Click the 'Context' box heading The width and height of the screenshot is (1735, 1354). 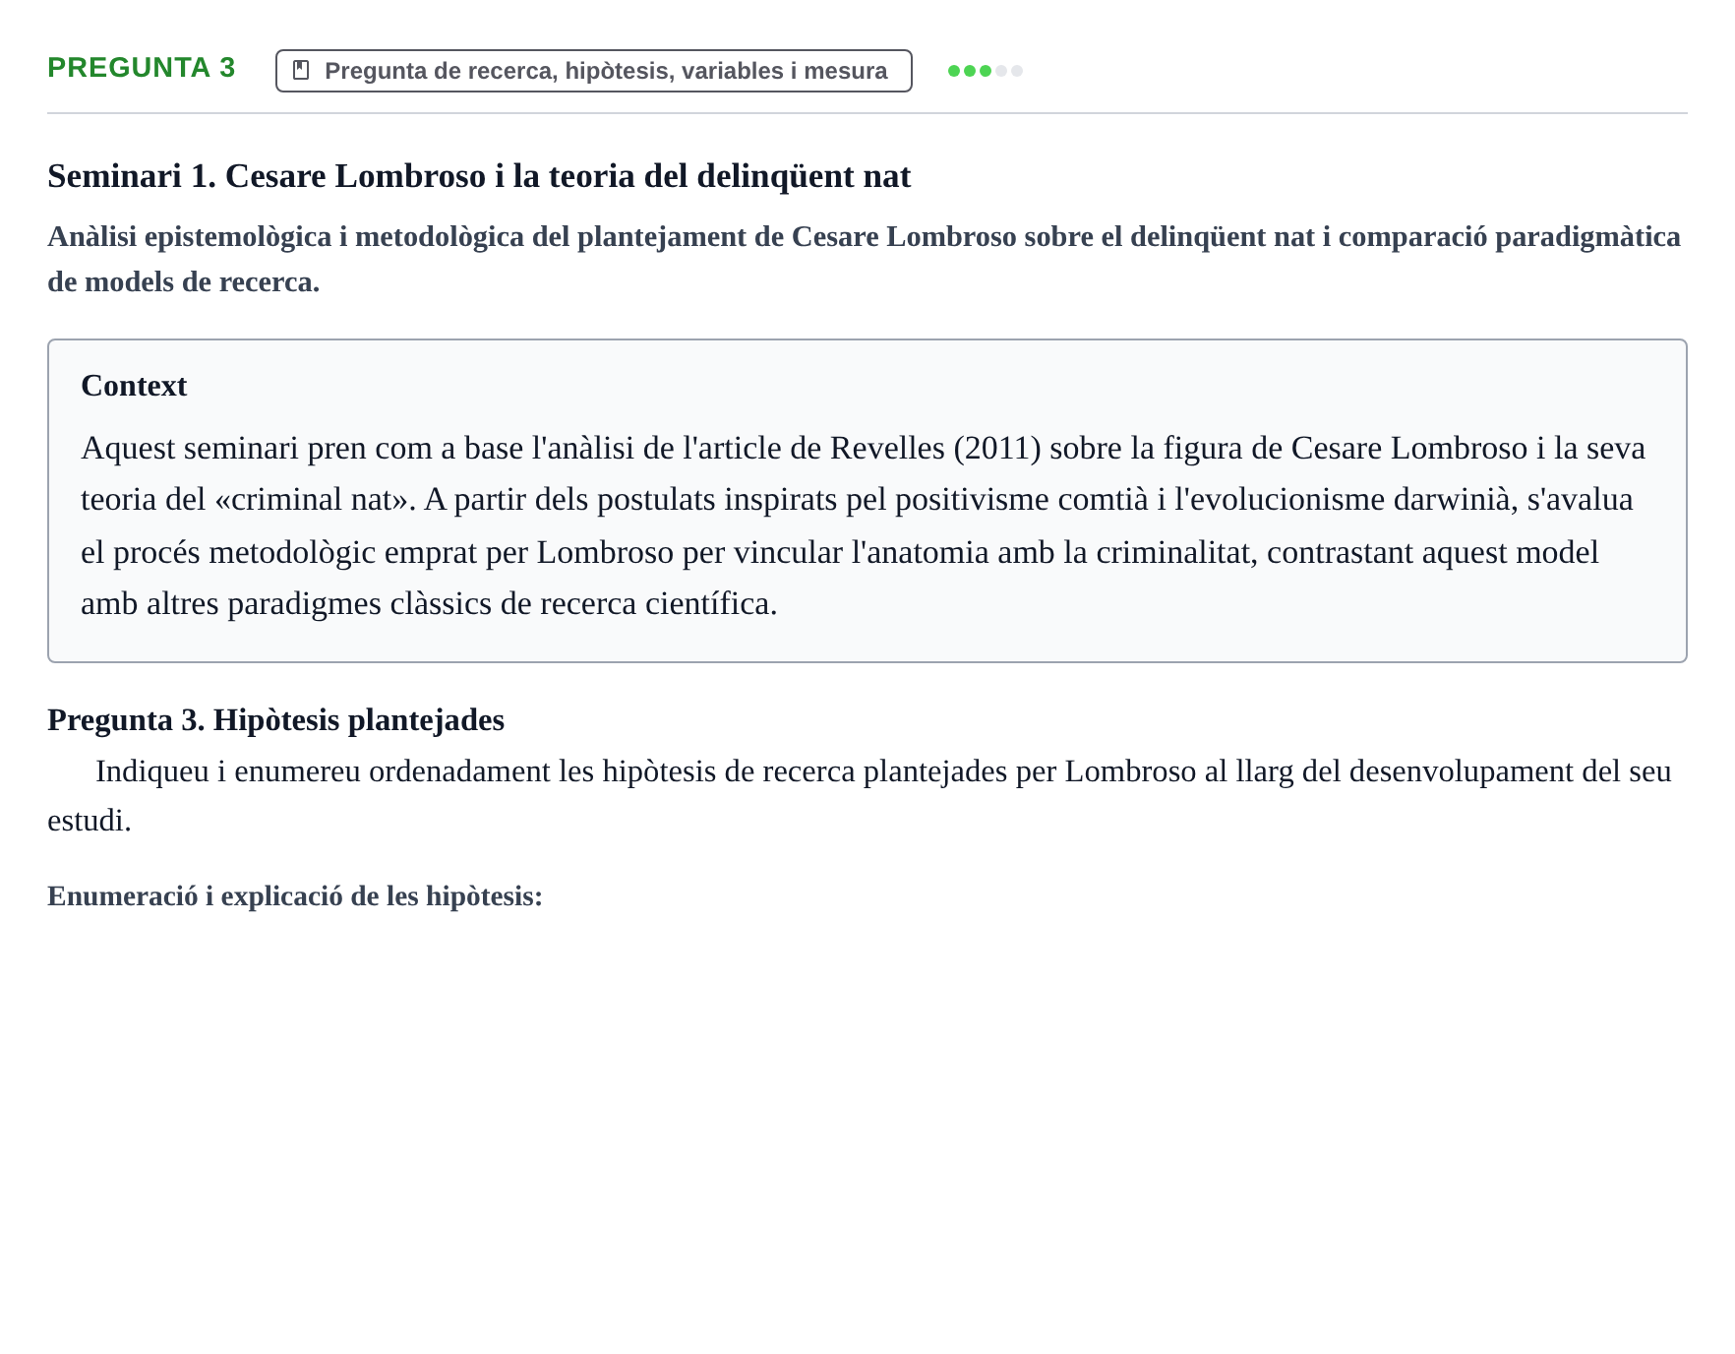[134, 386]
